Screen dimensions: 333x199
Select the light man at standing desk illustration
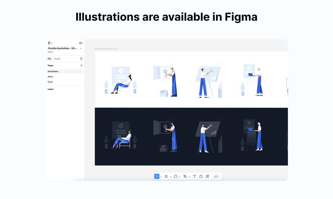(252, 80)
